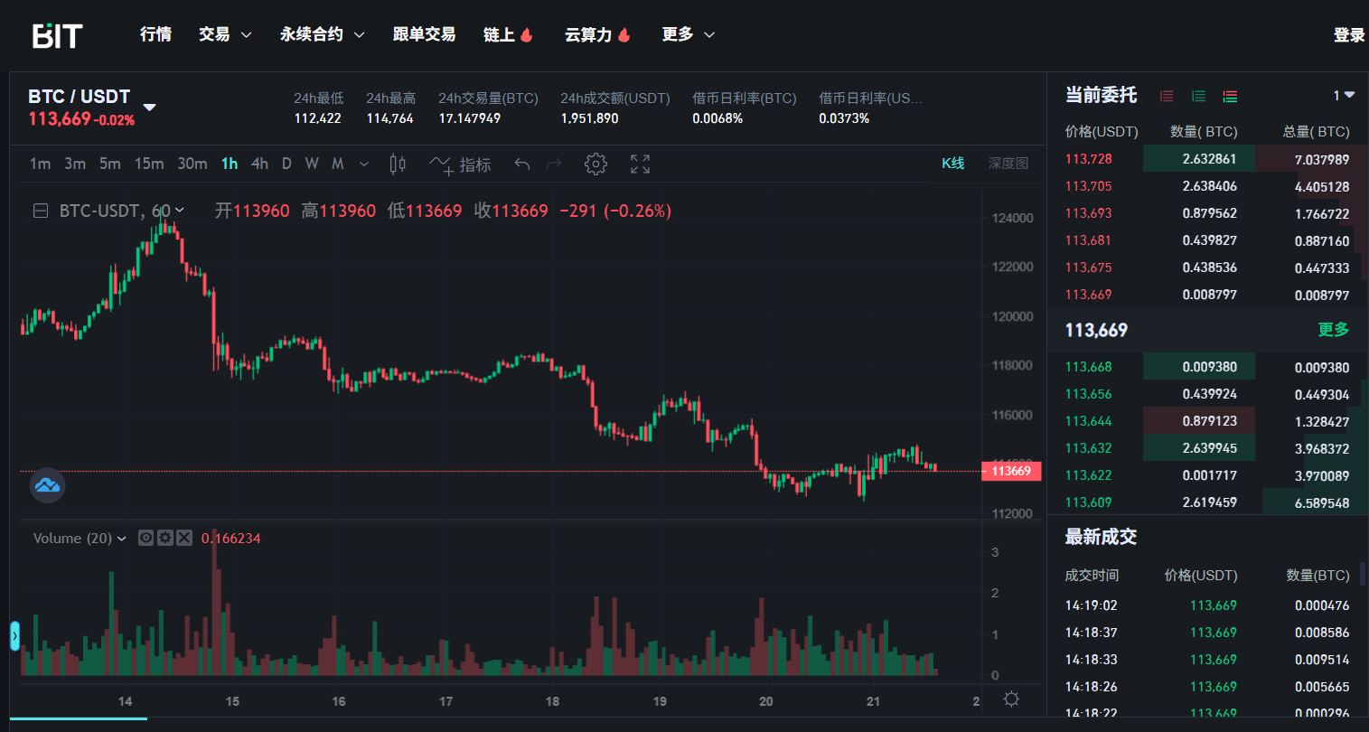
Task: Expand the BTC / USDT pair selector
Action: pos(150,107)
